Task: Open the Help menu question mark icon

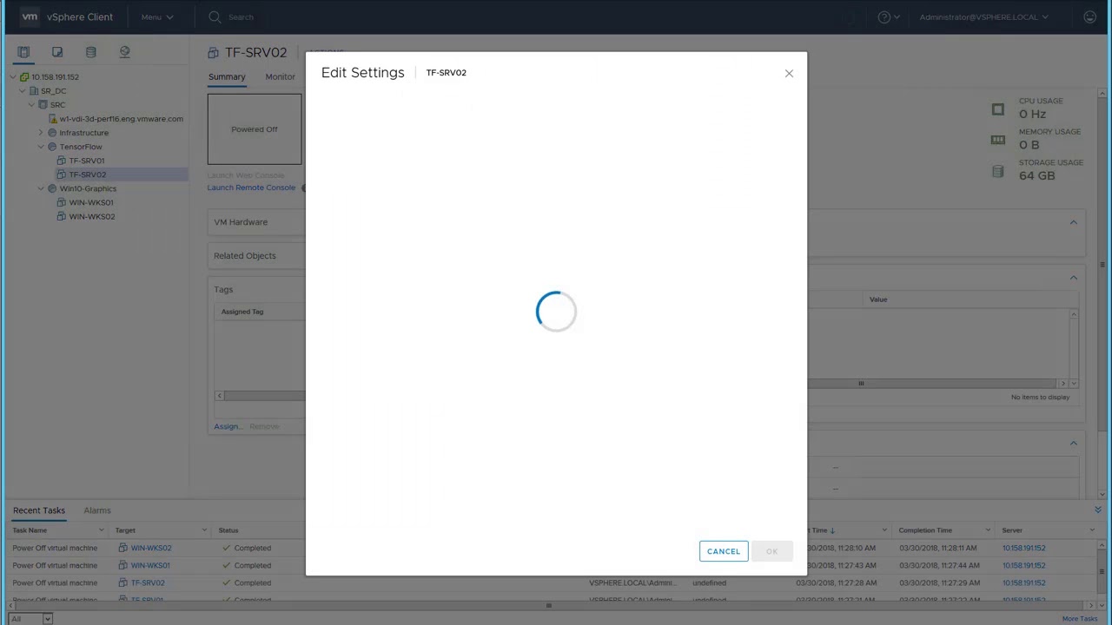Action: click(884, 16)
